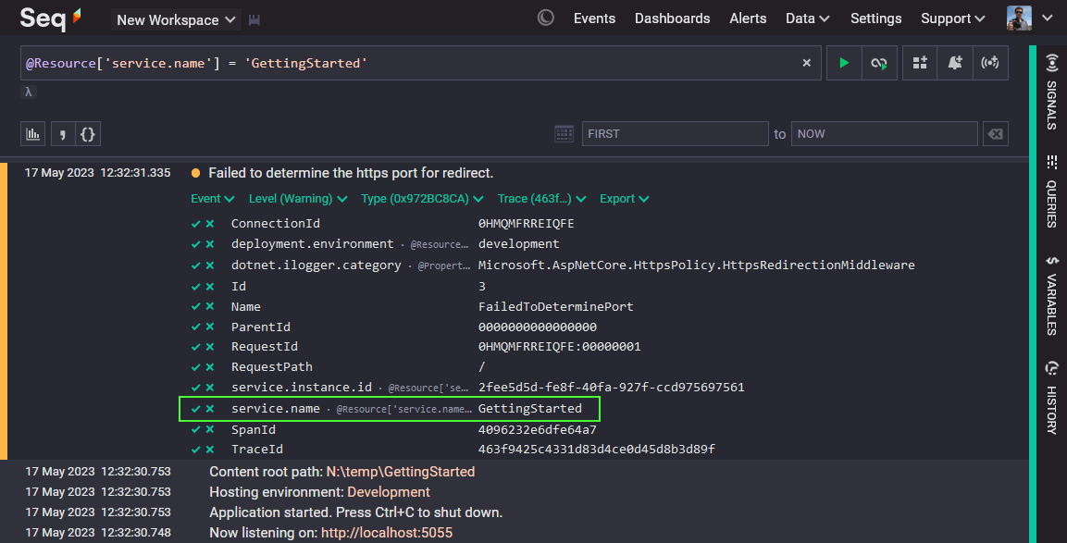This screenshot has height=543, width=1067.
Task: Open the calendar date picker icon
Action: (564, 134)
